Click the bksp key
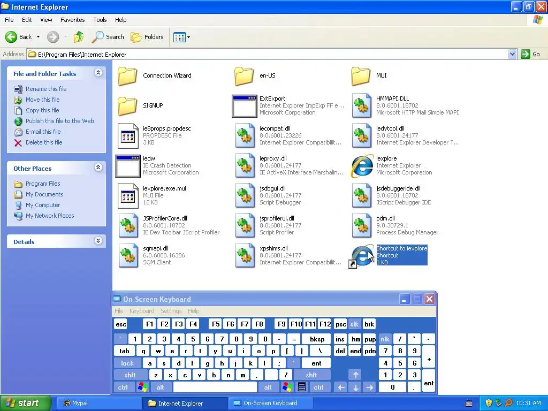 click(317, 339)
